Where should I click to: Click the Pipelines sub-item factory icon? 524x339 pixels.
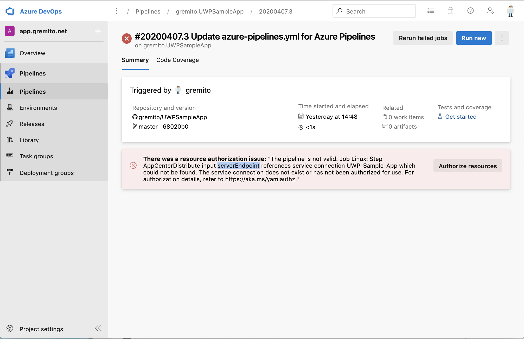10,91
